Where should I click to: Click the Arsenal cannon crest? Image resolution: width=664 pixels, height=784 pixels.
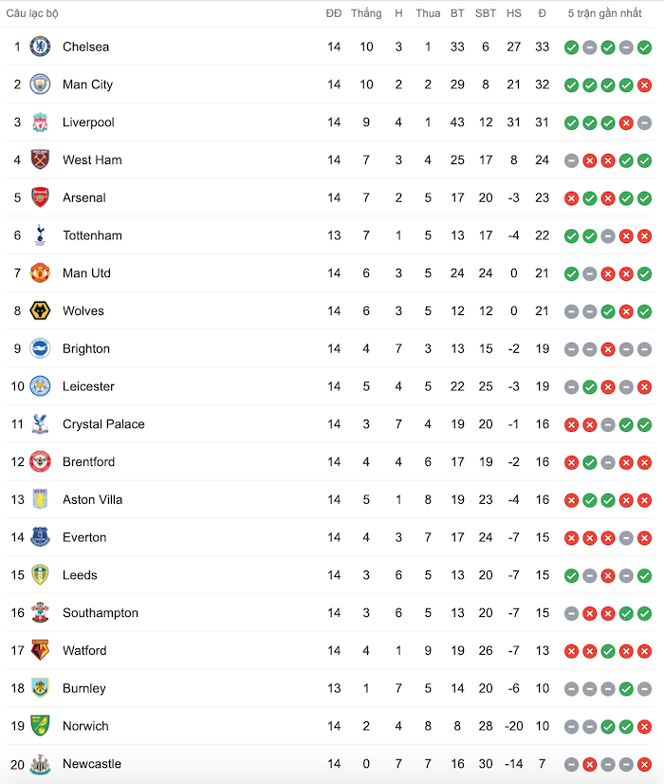pyautogui.click(x=40, y=197)
